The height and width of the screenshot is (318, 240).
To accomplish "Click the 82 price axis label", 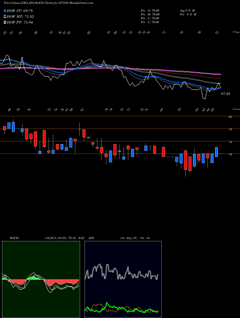I will click(230, 117).
